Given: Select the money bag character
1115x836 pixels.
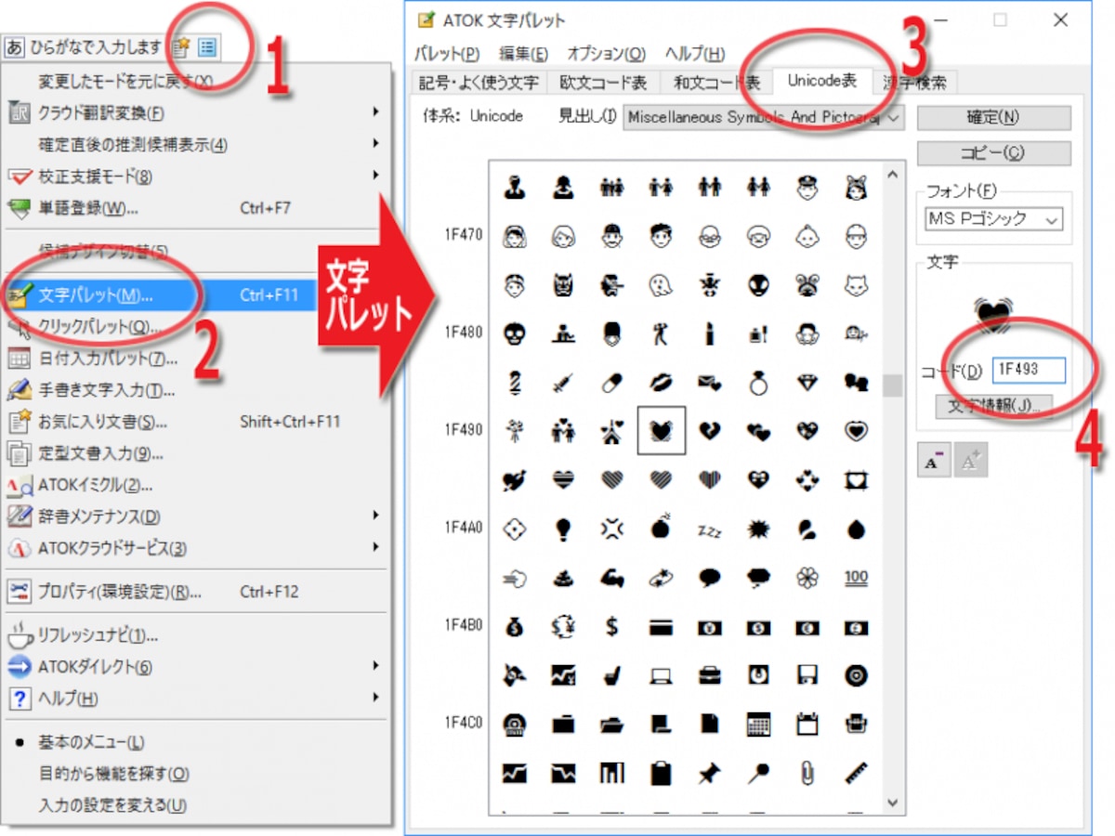Looking at the screenshot, I should [513, 626].
